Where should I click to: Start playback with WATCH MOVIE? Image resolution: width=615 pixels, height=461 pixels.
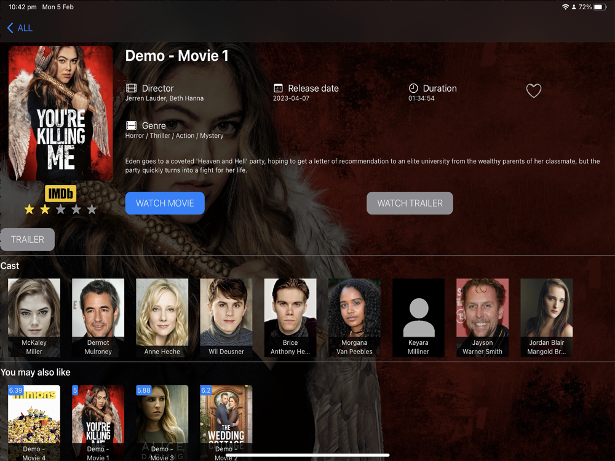165,203
